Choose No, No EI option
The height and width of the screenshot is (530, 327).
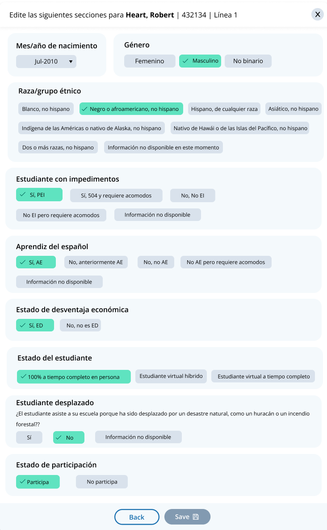(x=193, y=195)
